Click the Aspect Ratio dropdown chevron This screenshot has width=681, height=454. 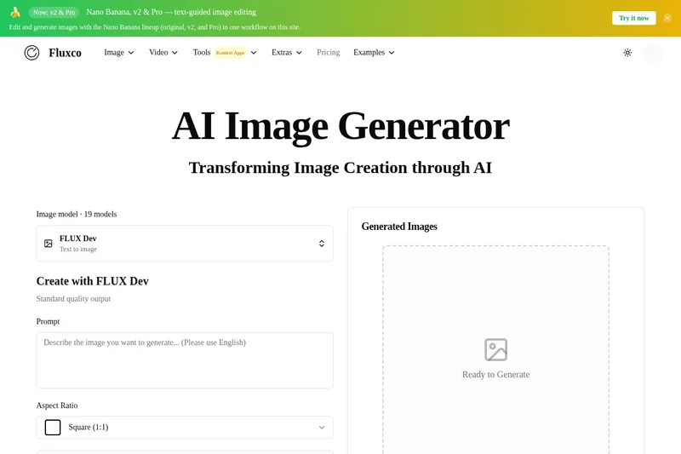(322, 428)
